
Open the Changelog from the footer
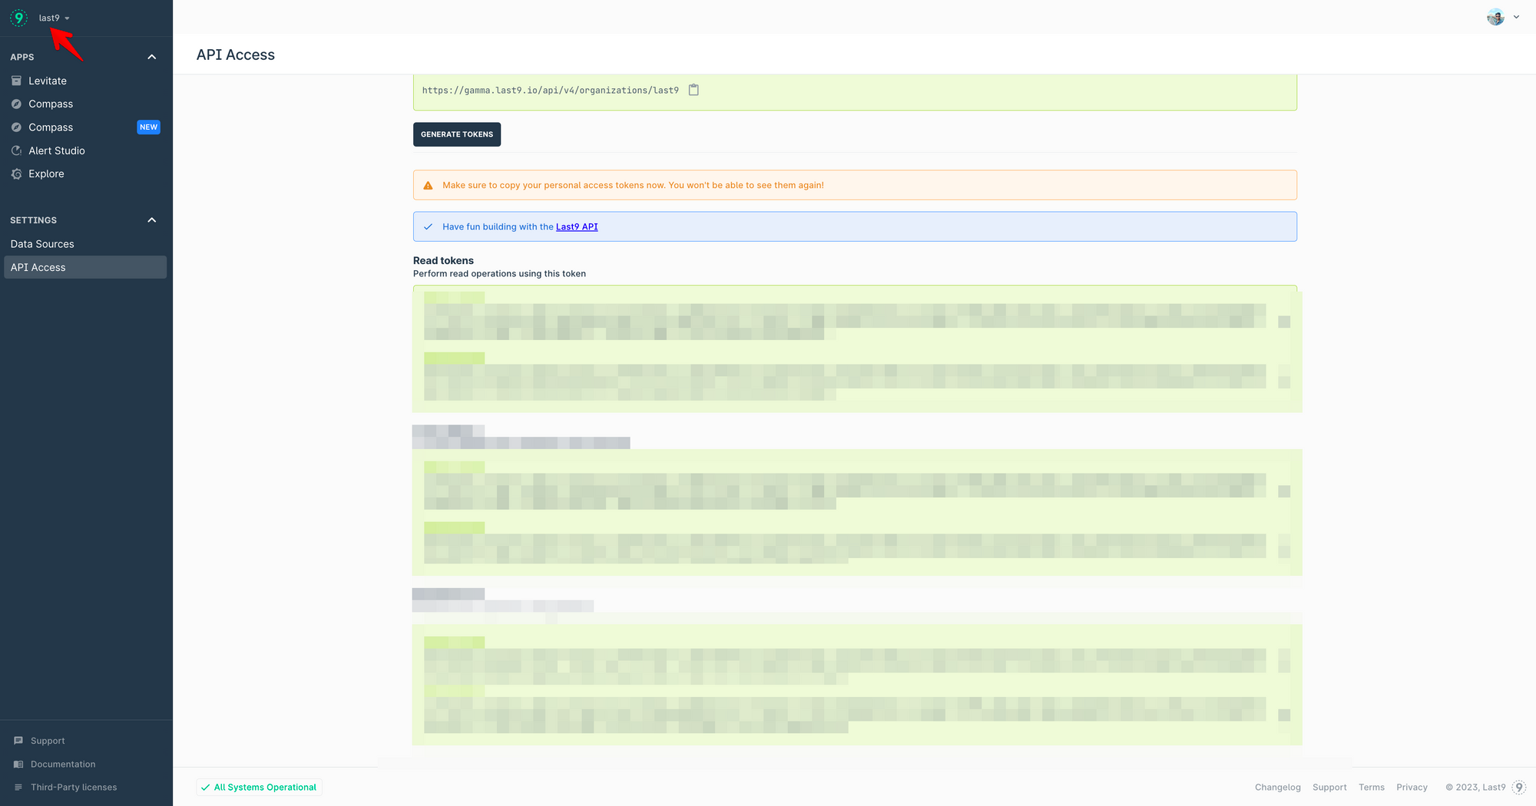[1277, 787]
